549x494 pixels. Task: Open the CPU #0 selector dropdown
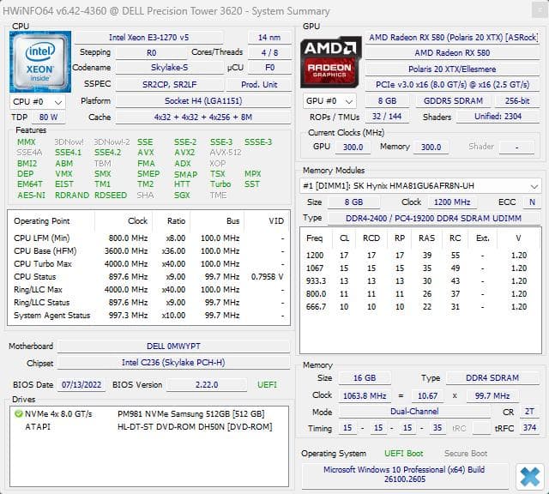click(38, 102)
